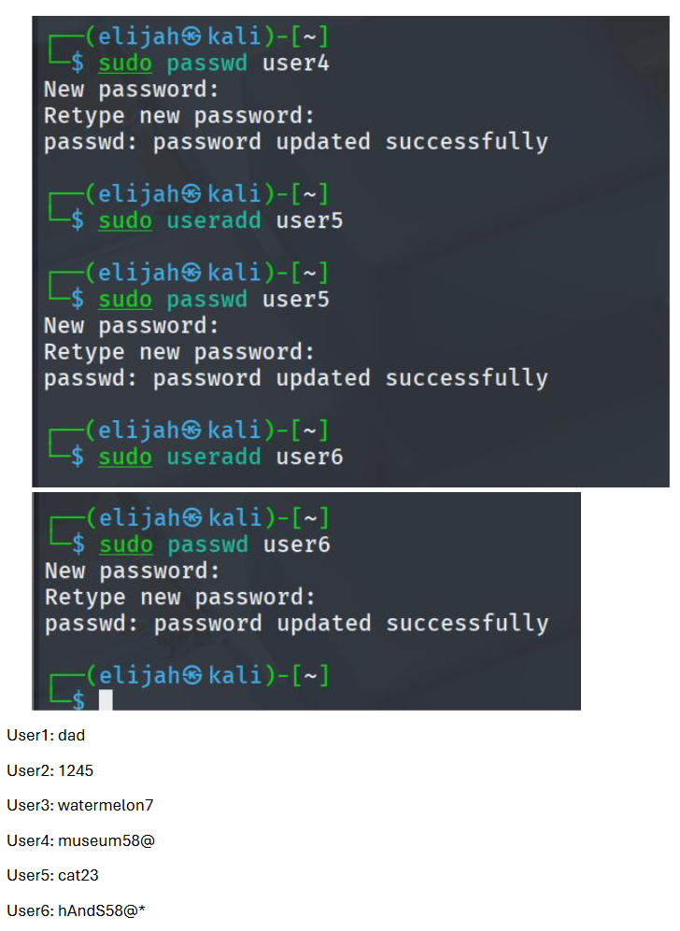
Task: Click the underlined 'sudo' before 'passwd user6'
Action: point(126,544)
